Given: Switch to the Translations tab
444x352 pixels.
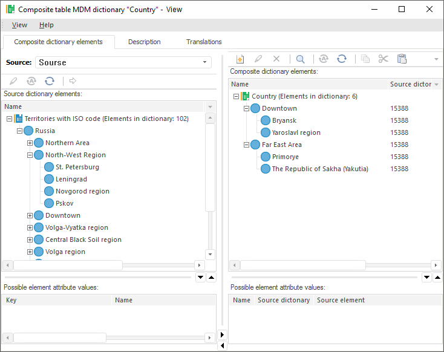Looking at the screenshot, I should tap(204, 42).
